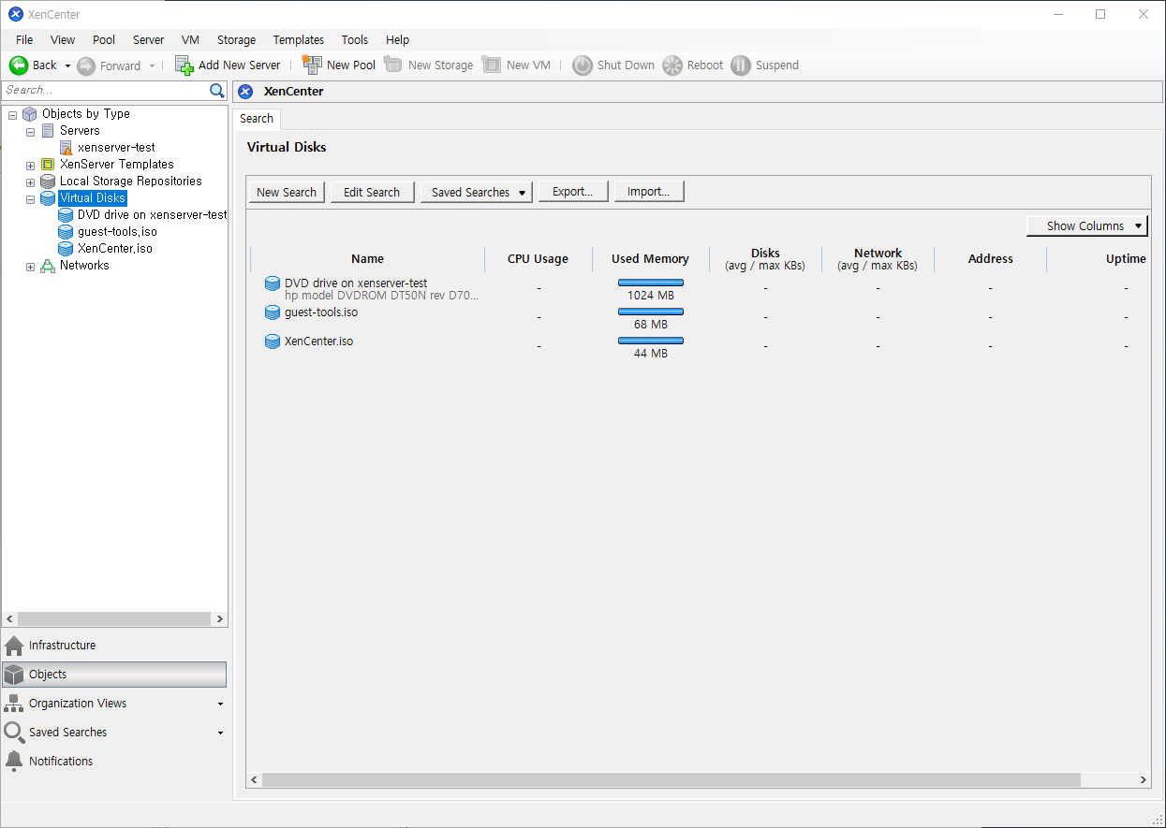The image size is (1166, 828).
Task: Open the Saved Searches dropdown button
Action: tap(477, 192)
